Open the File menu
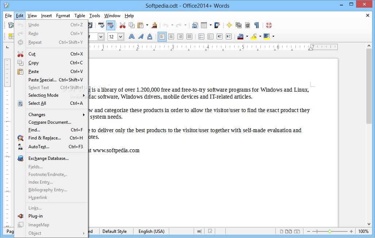This screenshot has height=238, width=375. click(8, 16)
